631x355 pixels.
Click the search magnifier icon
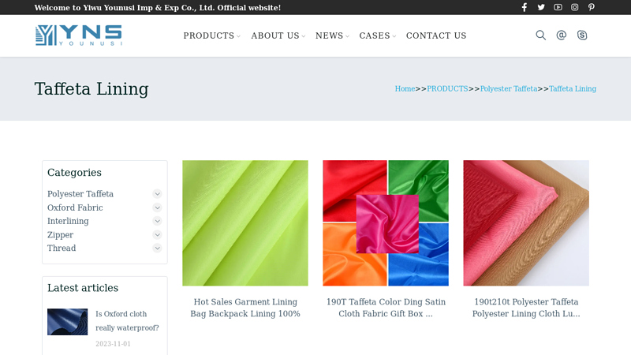(x=540, y=35)
